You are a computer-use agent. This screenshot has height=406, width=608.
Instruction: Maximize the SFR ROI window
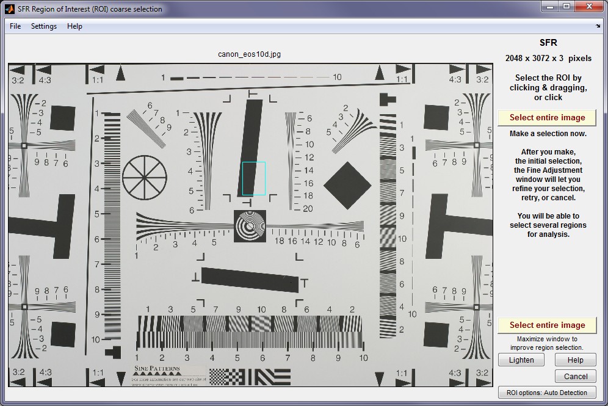[x=566, y=7]
